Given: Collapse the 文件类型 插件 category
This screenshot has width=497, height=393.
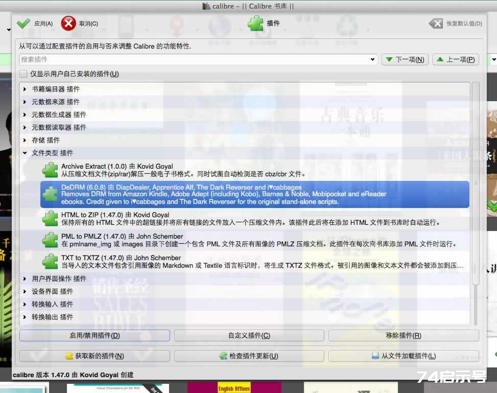Looking at the screenshot, I should (25, 153).
